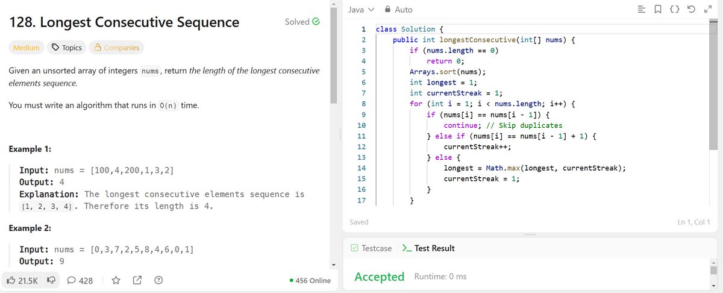Click the currentStreak++ code line
Image resolution: width=723 pixels, height=293 pixels.
[478, 146]
